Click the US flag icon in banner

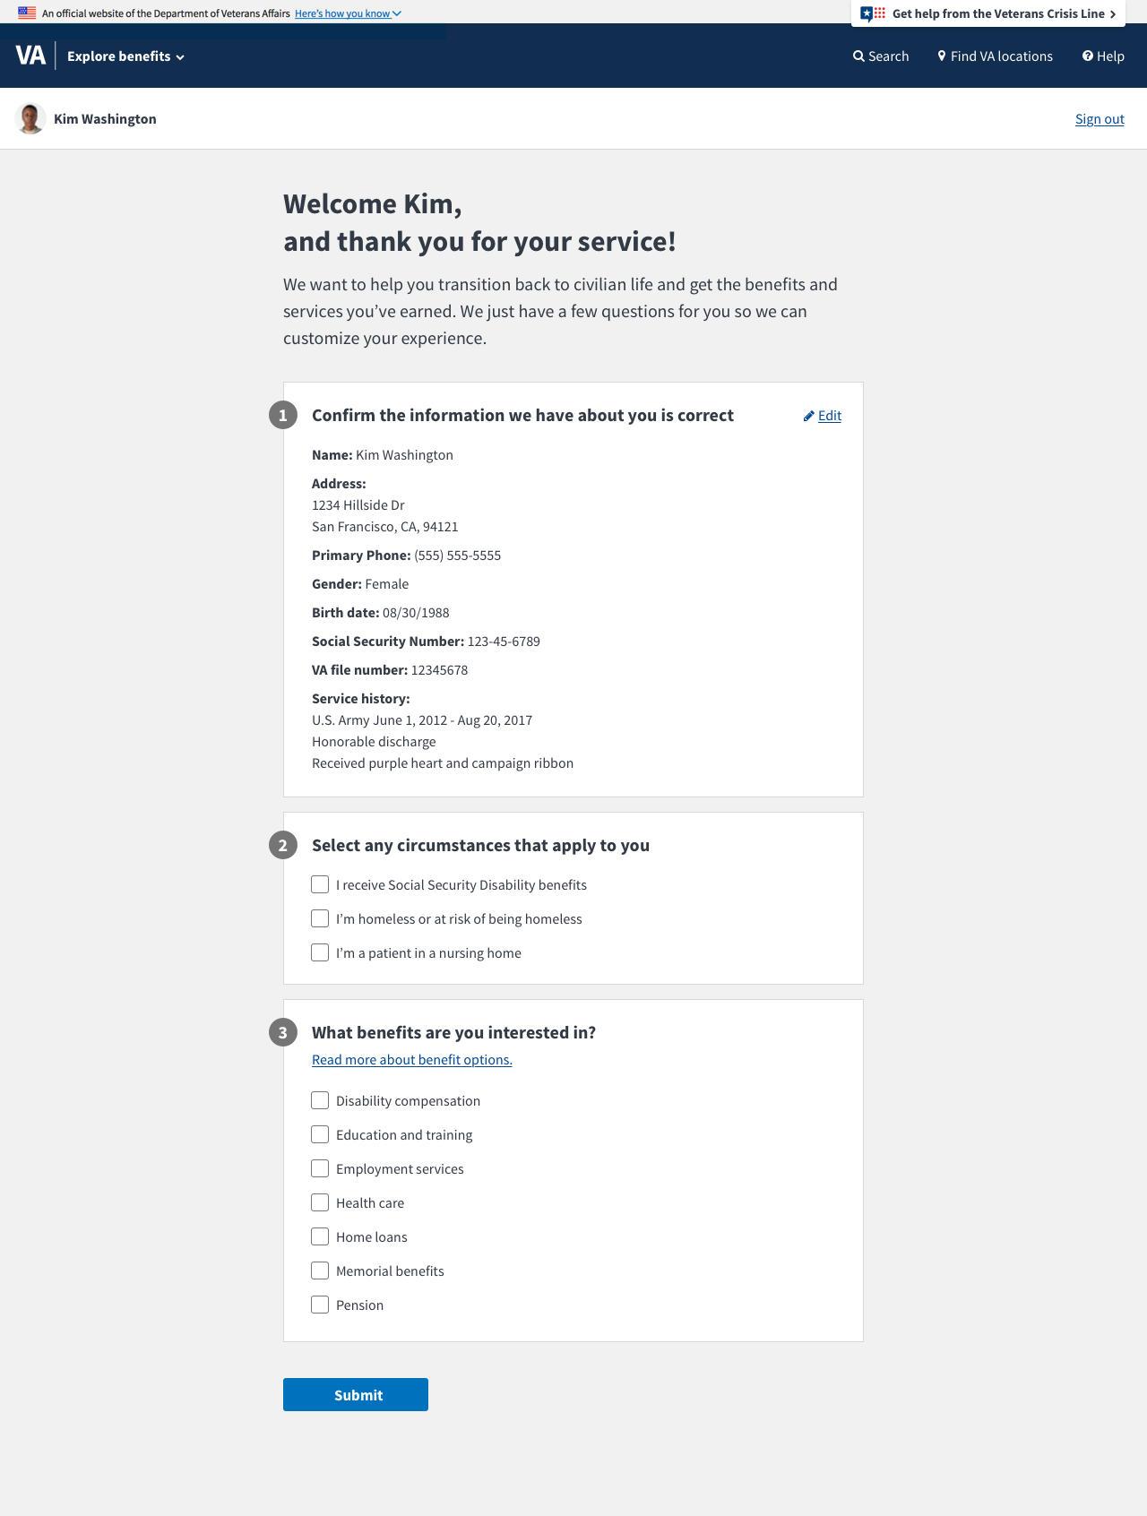[x=27, y=13]
